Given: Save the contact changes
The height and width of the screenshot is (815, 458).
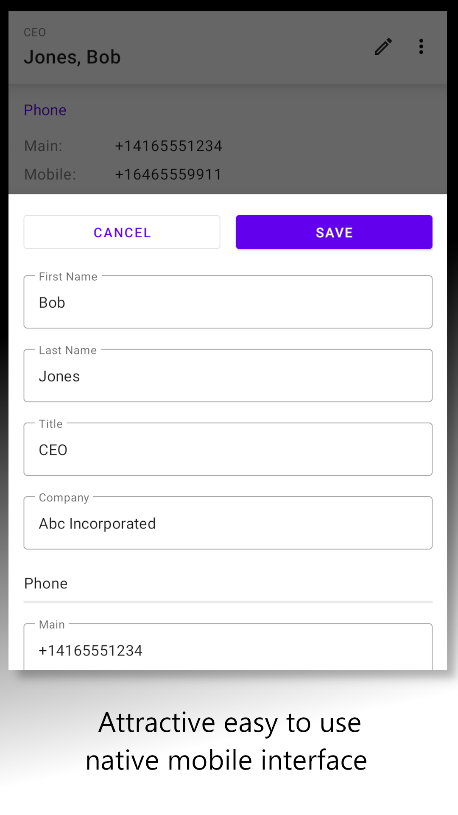Looking at the screenshot, I should (x=334, y=232).
